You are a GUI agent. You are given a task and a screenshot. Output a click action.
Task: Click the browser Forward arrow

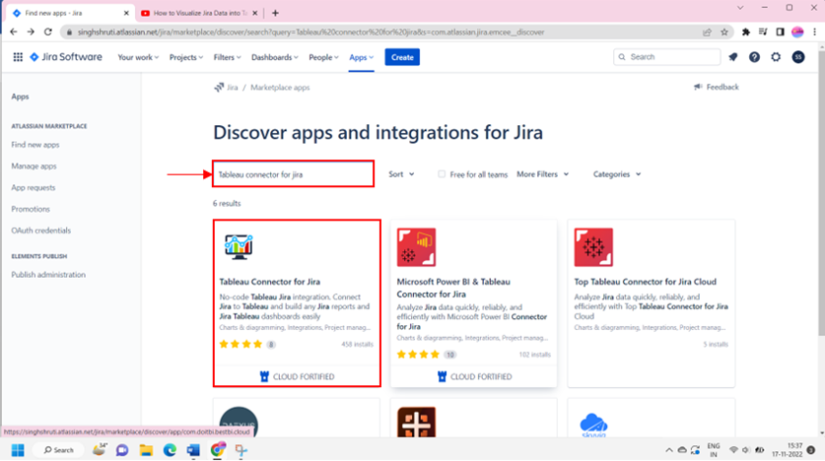pos(31,33)
